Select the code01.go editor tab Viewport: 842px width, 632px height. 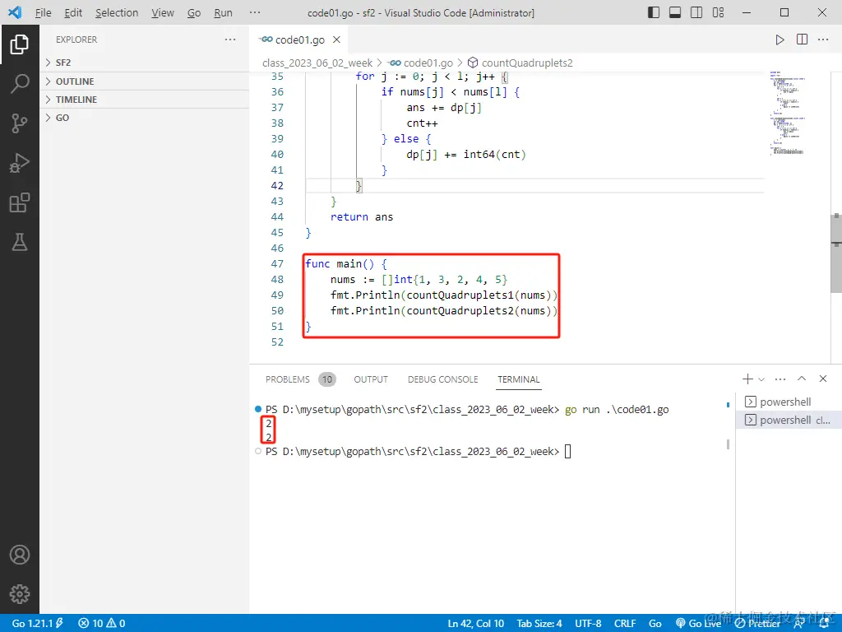point(299,39)
